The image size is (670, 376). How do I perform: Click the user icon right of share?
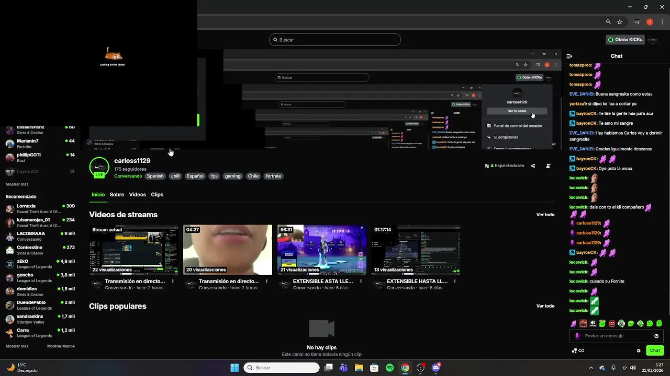[548, 166]
